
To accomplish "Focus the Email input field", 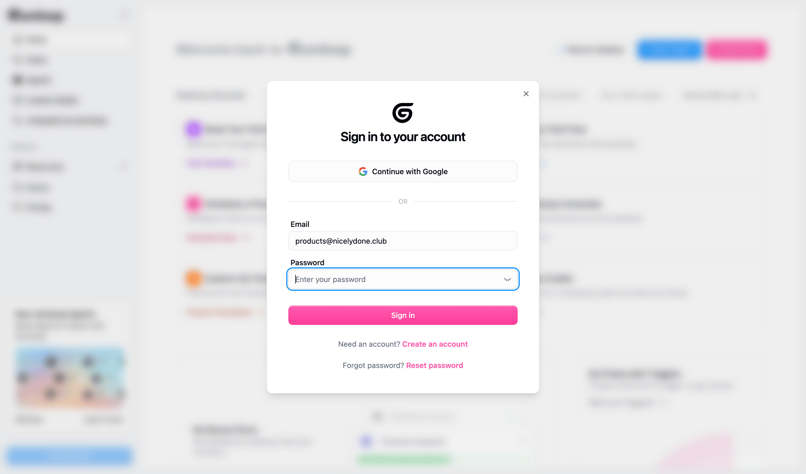I will (403, 241).
